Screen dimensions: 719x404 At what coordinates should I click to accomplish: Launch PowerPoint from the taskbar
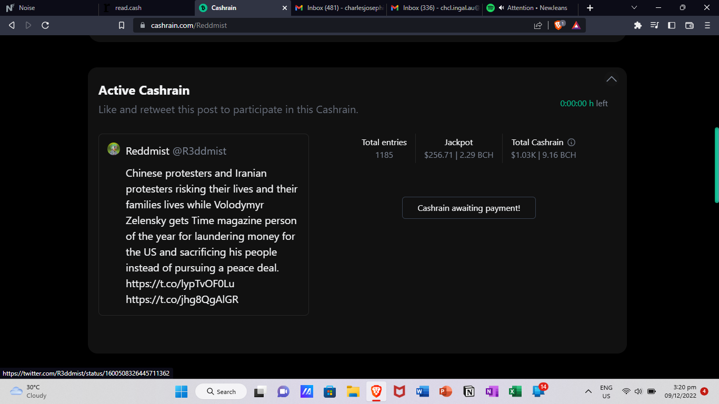pos(446,391)
